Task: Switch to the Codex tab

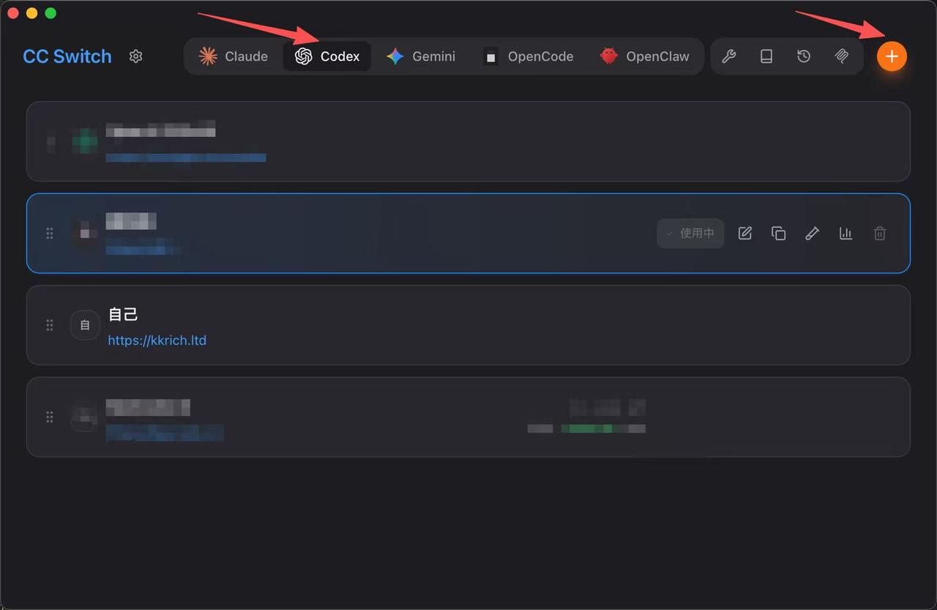Action: 327,56
